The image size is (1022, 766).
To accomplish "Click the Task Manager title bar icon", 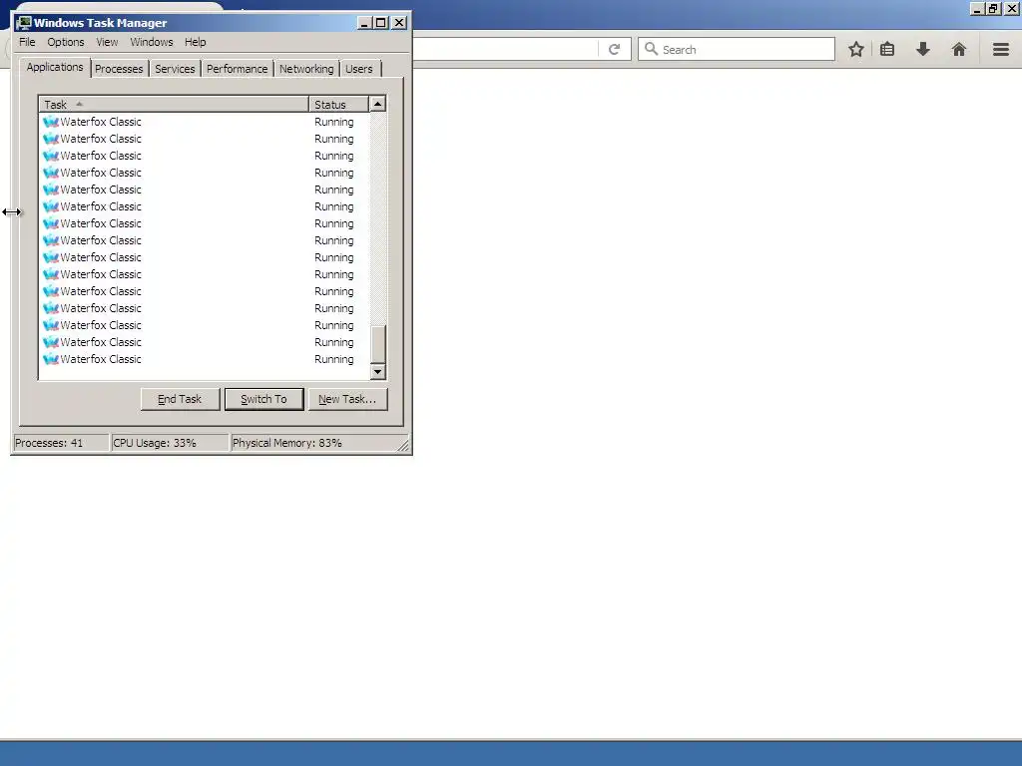I will (x=24, y=23).
